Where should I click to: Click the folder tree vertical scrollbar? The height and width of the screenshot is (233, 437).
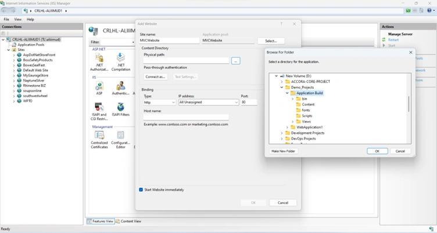409,104
